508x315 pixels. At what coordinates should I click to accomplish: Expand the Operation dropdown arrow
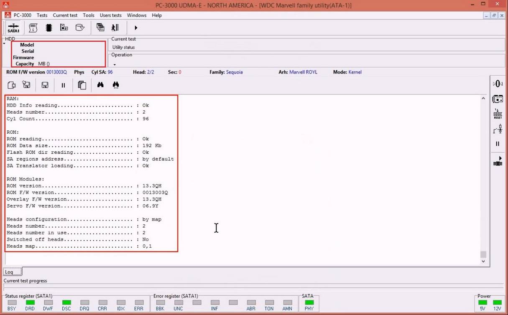pos(115,65)
